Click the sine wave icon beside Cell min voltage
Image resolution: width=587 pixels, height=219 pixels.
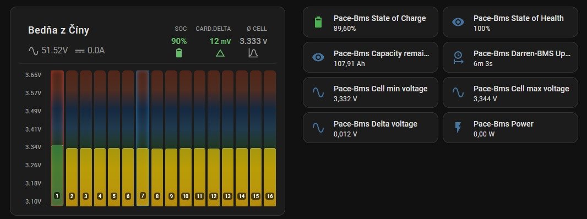(318, 92)
